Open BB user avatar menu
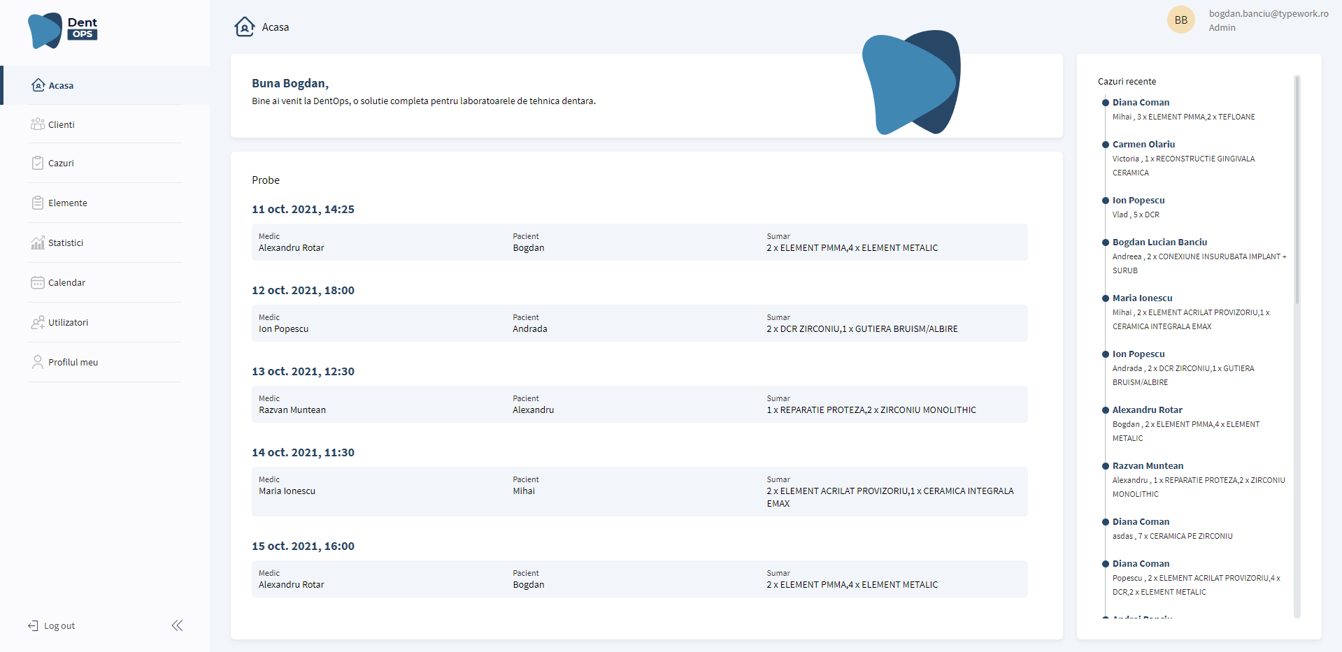 point(1180,20)
